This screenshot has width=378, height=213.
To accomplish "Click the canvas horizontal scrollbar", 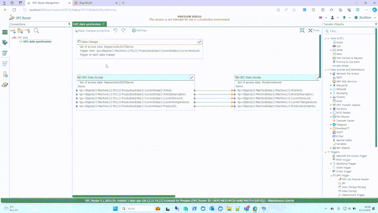I will 124,196.
